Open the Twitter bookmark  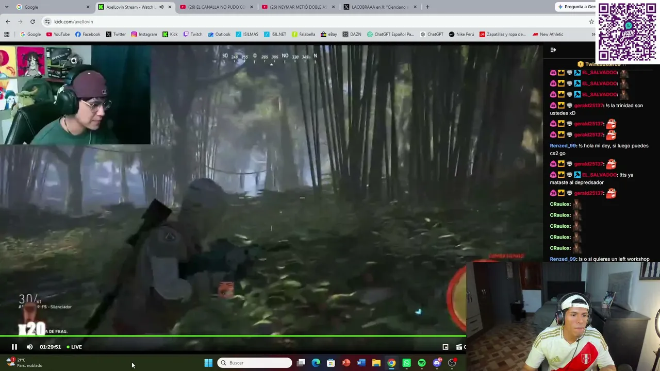pos(115,35)
